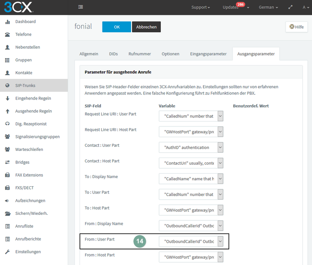Click the Sichern/Wiederh. folder icon
Image resolution: width=312 pixels, height=265 pixels.
(x=8, y=213)
